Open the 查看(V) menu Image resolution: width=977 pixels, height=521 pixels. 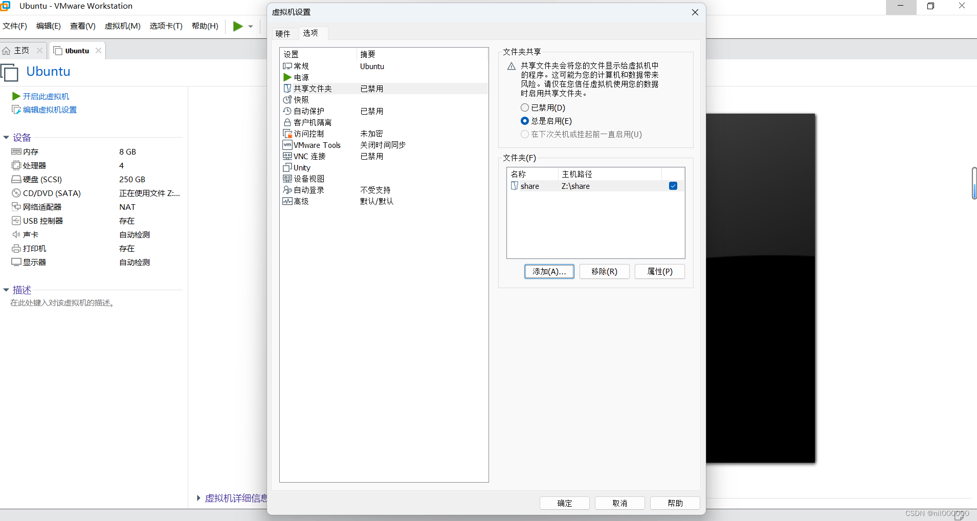(83, 26)
